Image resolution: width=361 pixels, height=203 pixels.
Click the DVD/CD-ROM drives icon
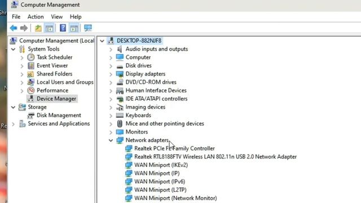(x=120, y=82)
